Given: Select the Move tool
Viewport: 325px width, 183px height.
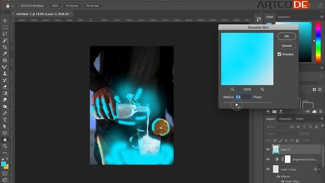Looking at the screenshot, I should pyautogui.click(x=5, y=20).
